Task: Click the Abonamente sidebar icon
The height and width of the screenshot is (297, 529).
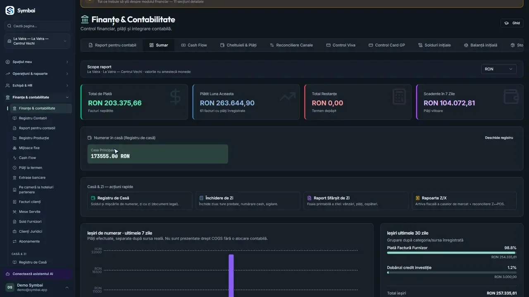Action: 15,241
